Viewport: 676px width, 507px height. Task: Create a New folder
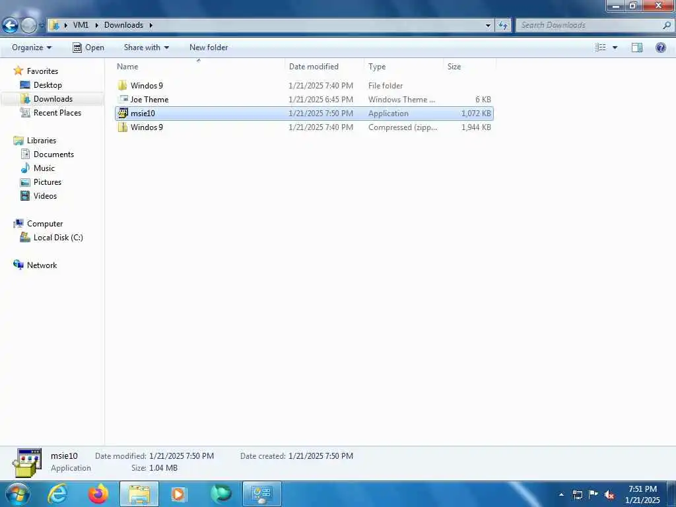point(209,48)
